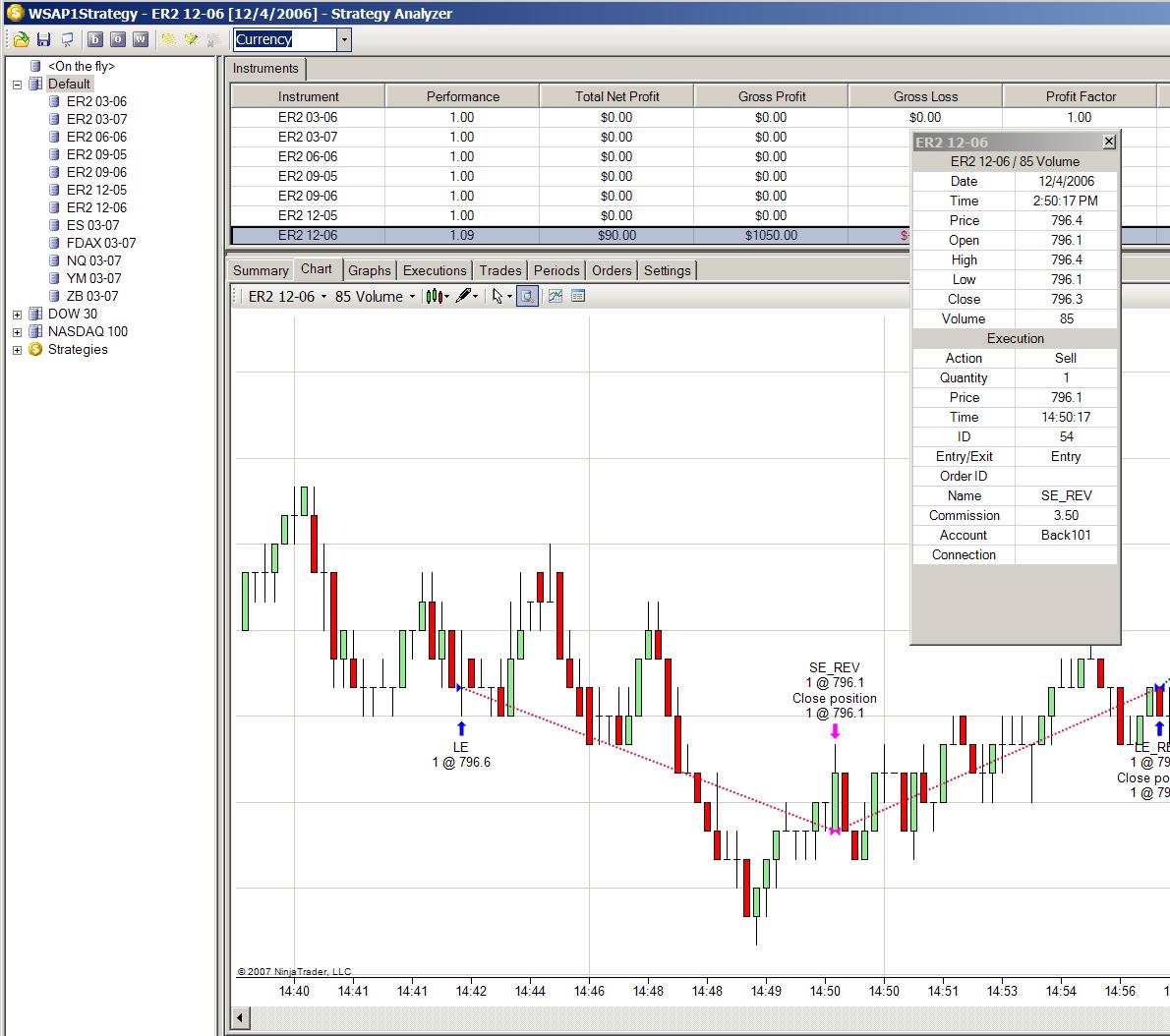Screen dimensions: 1170x1036
Task: Click the yellow notes list icon
Action: point(169,39)
